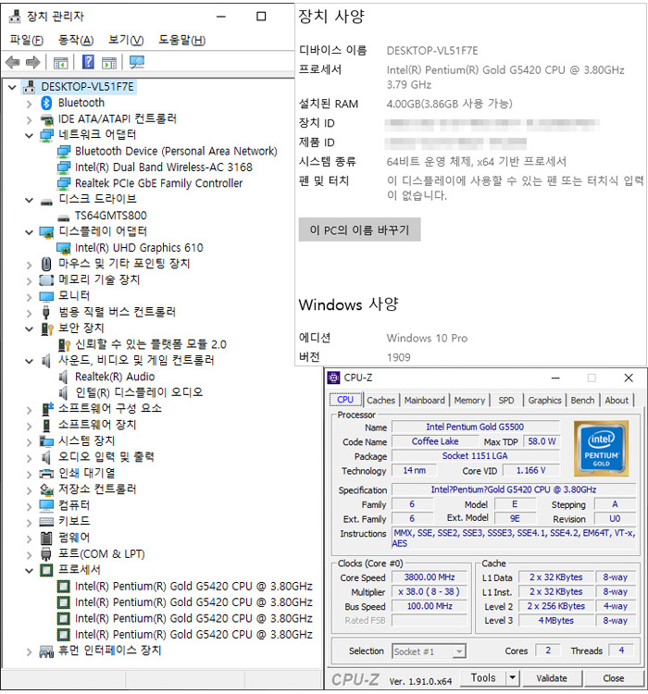This screenshot has width=648, height=694.
Task: Open the Socket #1 selection dropdown in CPU-Z
Action: (x=459, y=651)
